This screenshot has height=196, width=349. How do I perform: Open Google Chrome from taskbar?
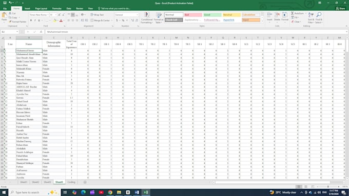110,192
